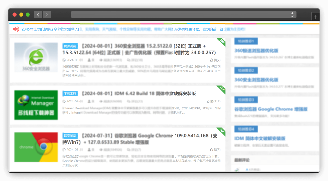Screen dimensions: 328x181
Task: Like the Chrome post 赞(5)
Action: [215, 150]
